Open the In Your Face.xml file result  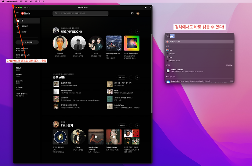pyautogui.click(x=199, y=70)
